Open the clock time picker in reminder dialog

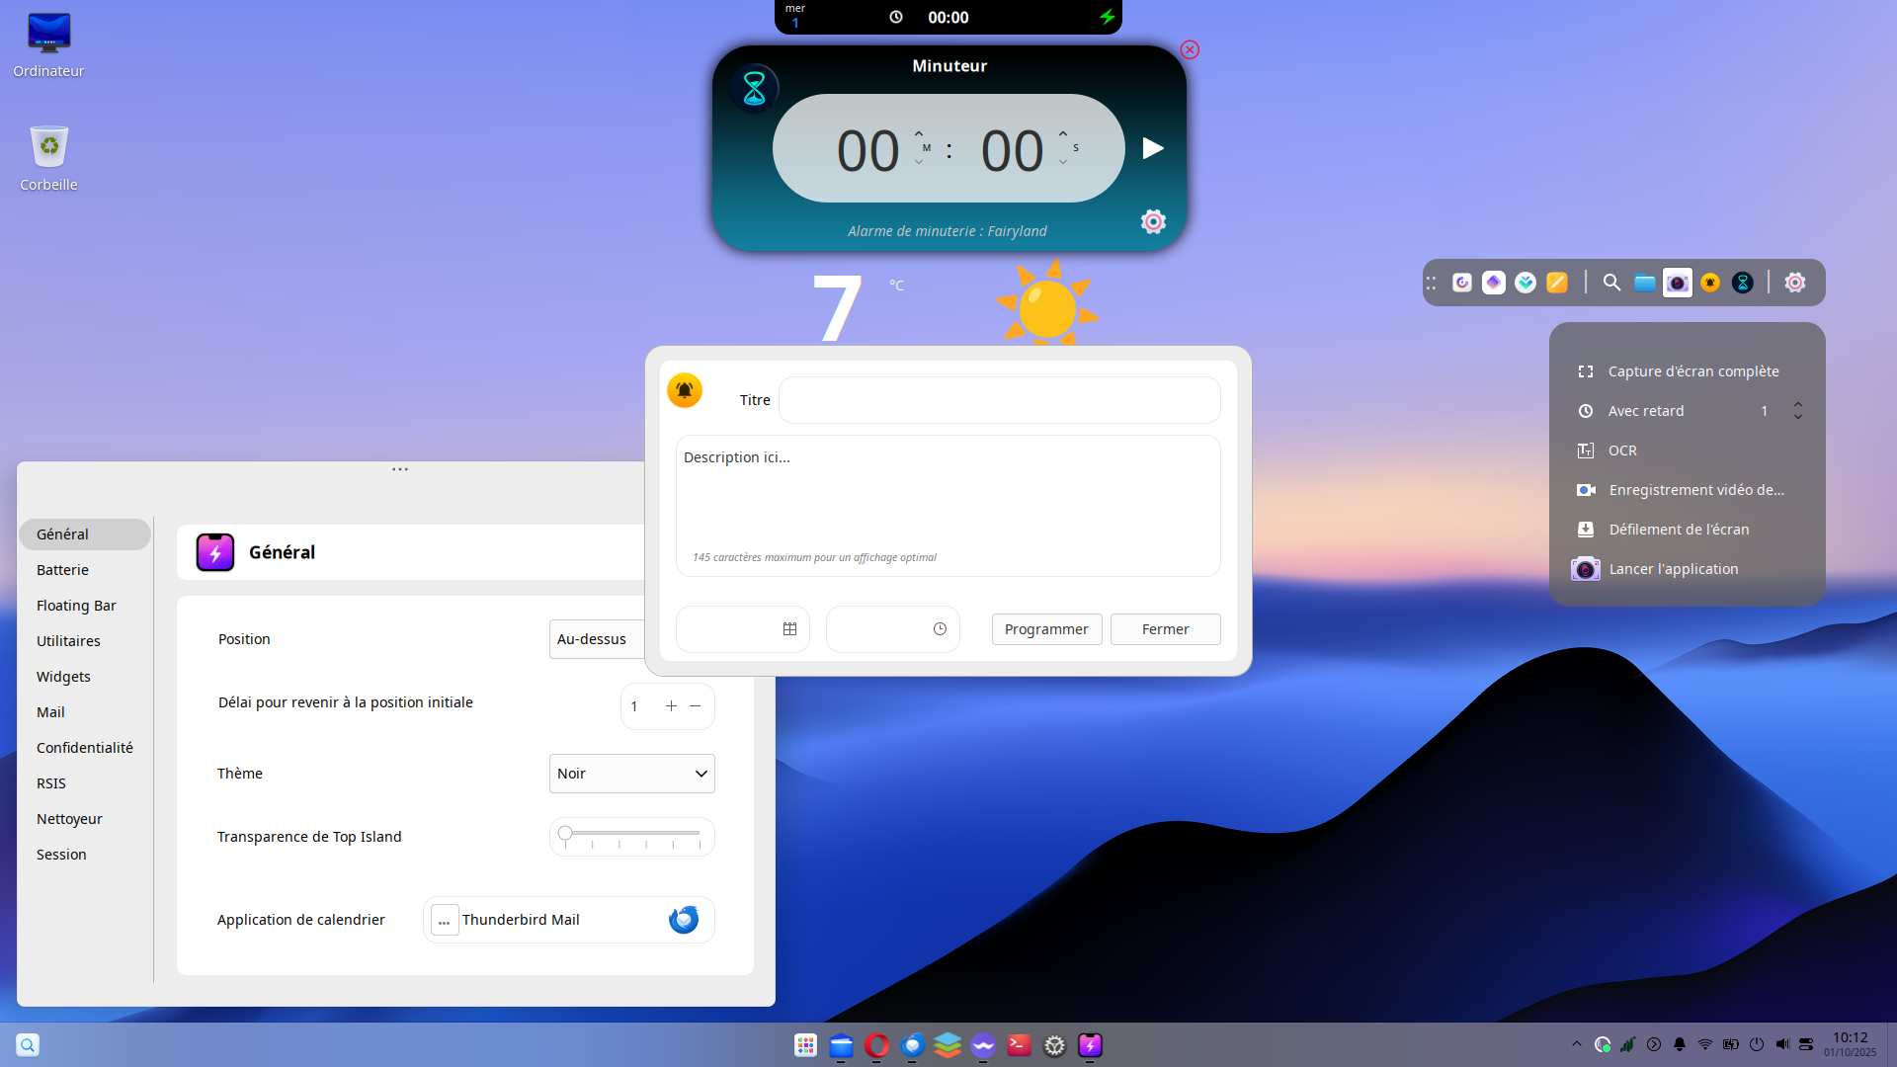(x=940, y=629)
